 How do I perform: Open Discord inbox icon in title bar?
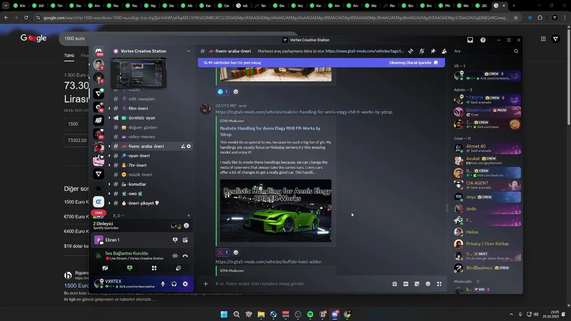470,40
